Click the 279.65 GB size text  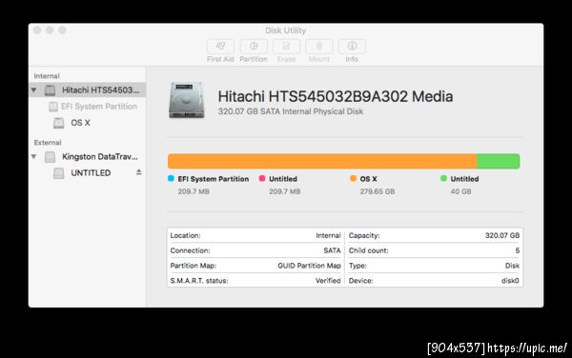(378, 191)
